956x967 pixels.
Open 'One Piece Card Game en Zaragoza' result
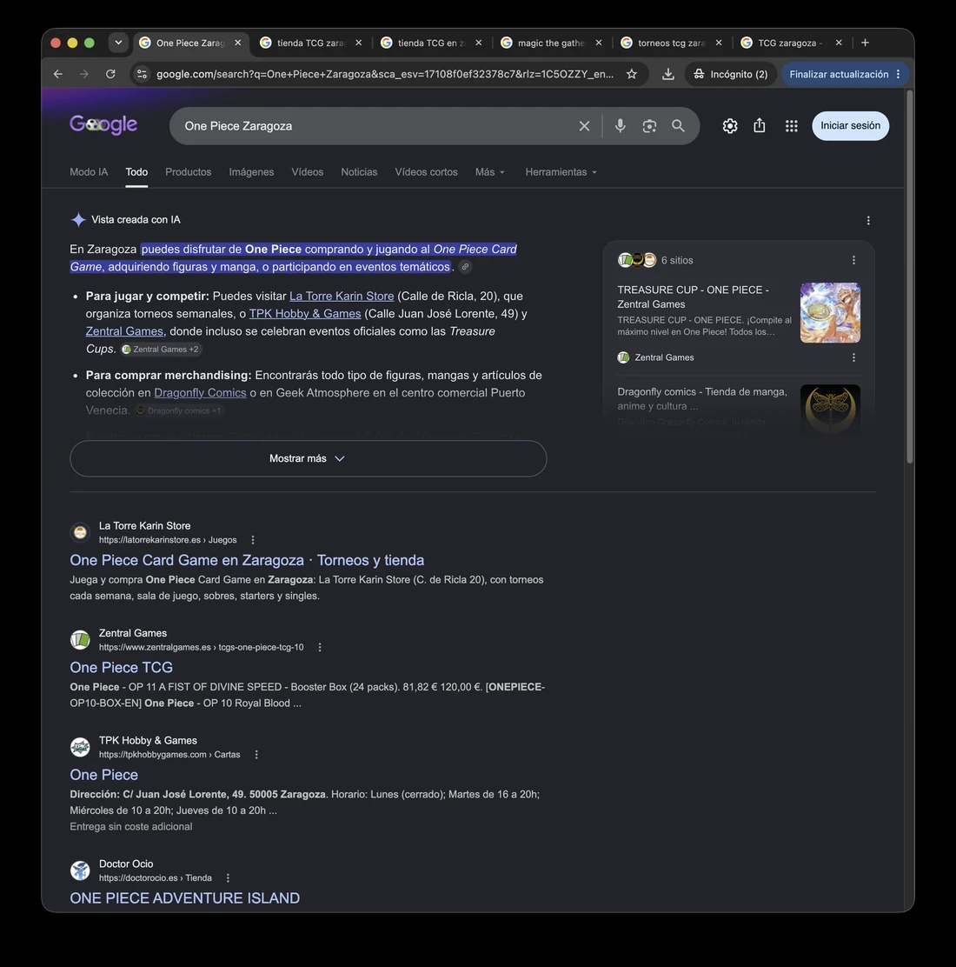coord(247,560)
